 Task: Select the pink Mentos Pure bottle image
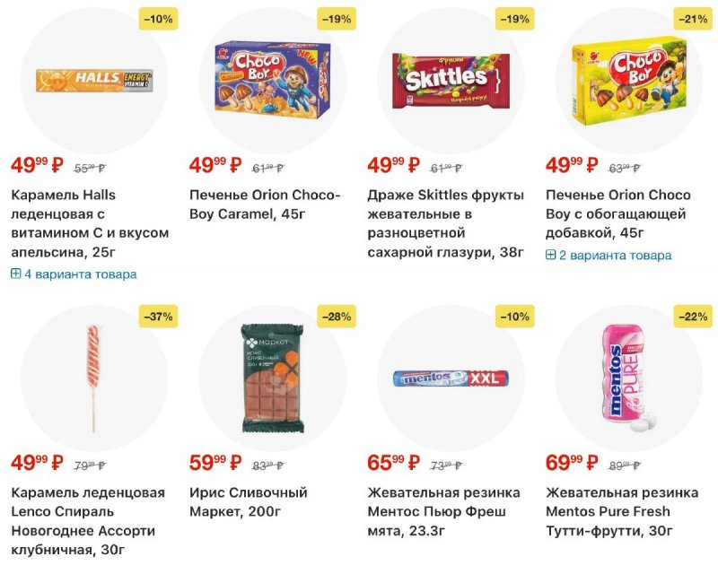pyautogui.click(x=629, y=377)
